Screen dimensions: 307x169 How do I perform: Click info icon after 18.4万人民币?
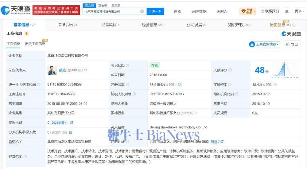pyautogui.click(x=275, y=85)
